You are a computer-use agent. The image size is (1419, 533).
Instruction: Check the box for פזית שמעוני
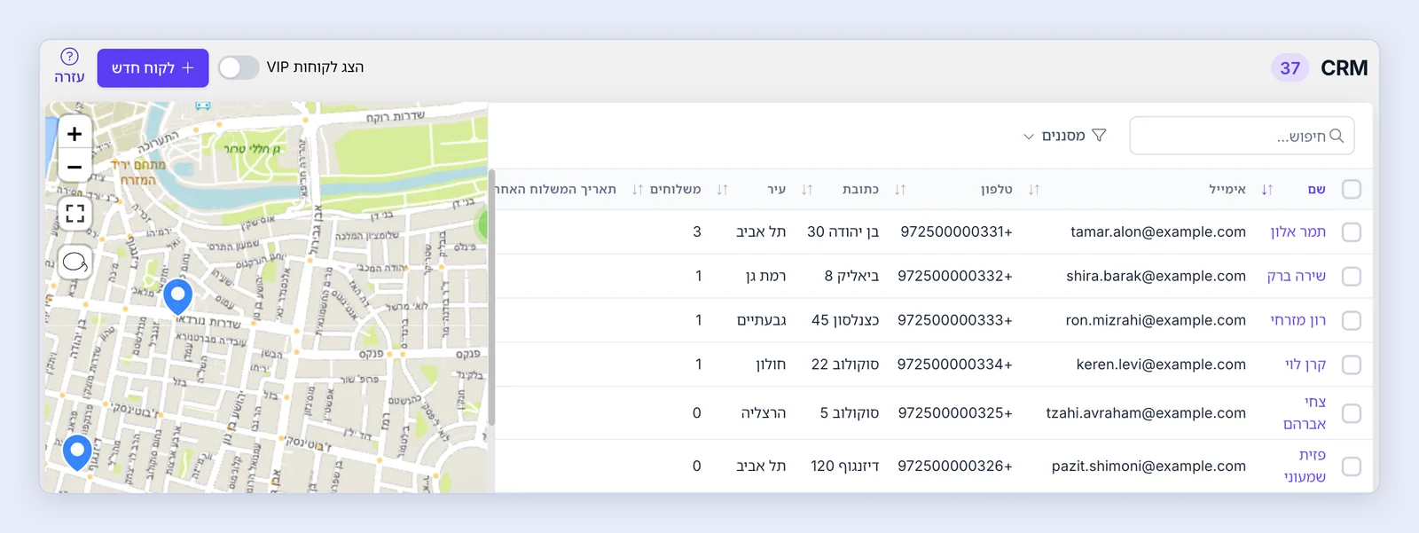pos(1352,466)
